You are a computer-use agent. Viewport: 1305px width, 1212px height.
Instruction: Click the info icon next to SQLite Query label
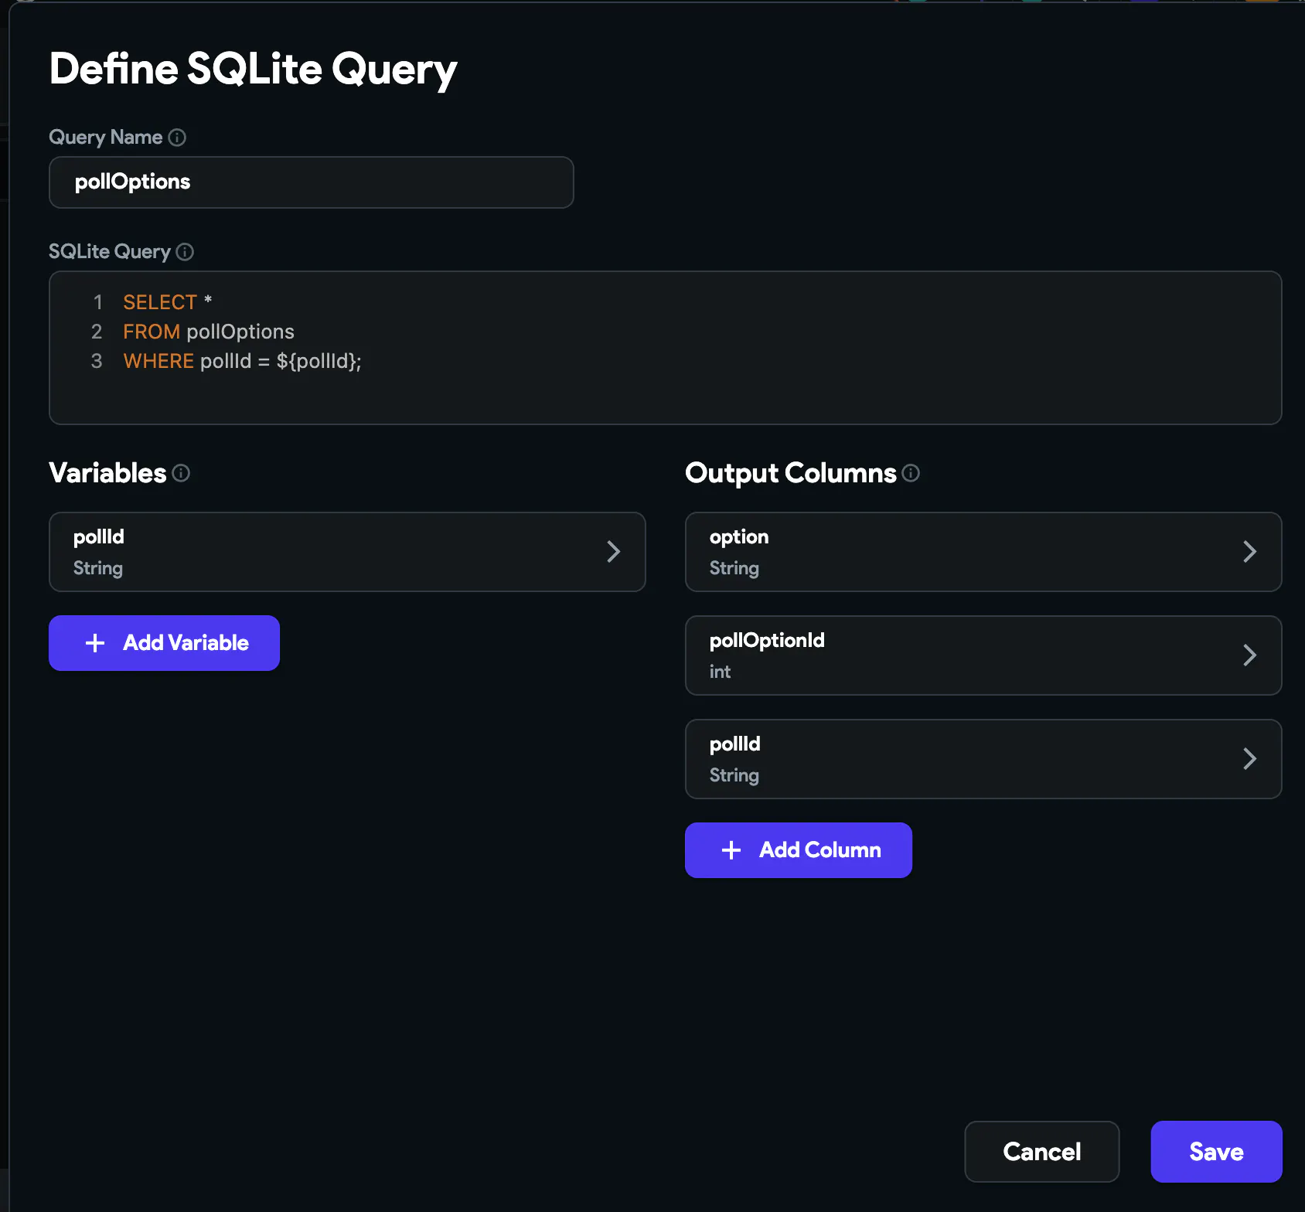(185, 252)
